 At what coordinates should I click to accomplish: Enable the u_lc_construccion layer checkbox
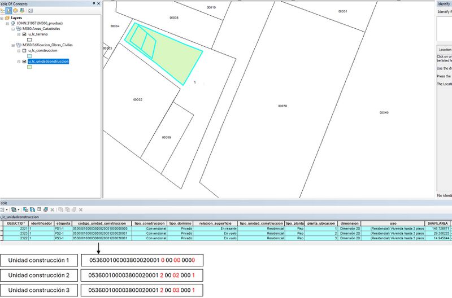pyautogui.click(x=24, y=51)
